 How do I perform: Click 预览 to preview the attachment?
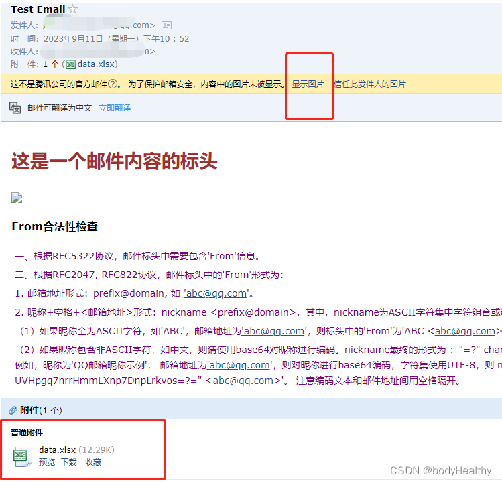(x=47, y=462)
